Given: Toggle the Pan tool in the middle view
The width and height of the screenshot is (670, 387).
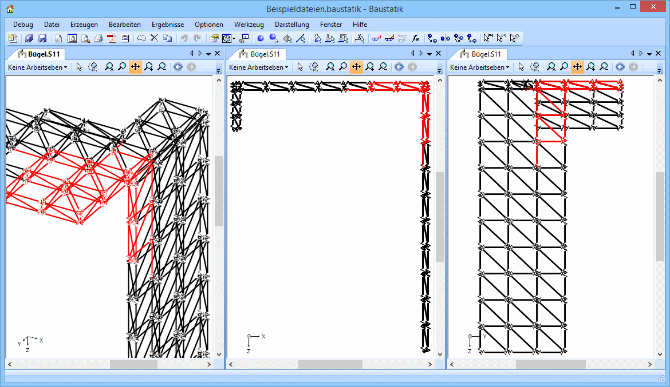Looking at the screenshot, I should pos(356,67).
